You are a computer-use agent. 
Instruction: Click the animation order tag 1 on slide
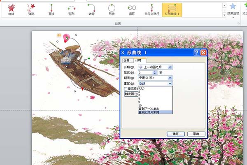click(59, 35)
